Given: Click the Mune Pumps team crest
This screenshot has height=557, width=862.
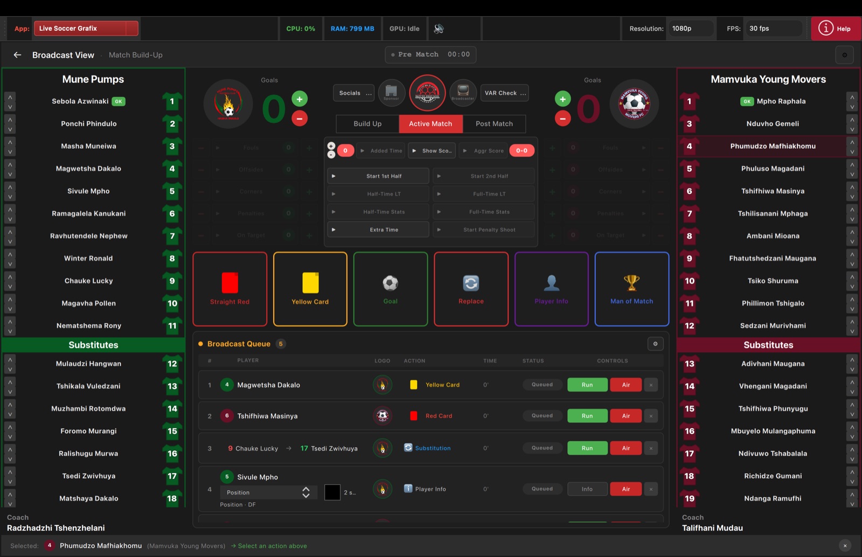Looking at the screenshot, I should coord(228,103).
